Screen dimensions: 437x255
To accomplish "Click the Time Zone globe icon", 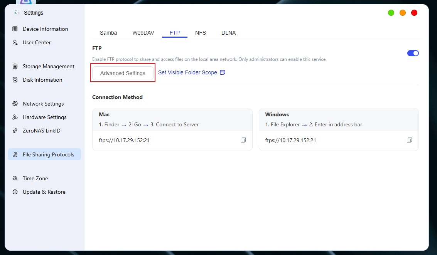I will point(15,178).
